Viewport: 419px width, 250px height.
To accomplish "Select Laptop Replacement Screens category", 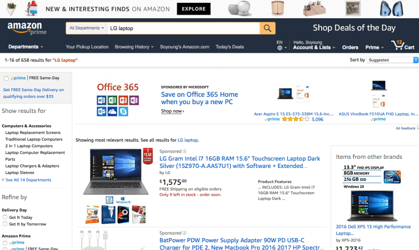I will click(x=33, y=132).
